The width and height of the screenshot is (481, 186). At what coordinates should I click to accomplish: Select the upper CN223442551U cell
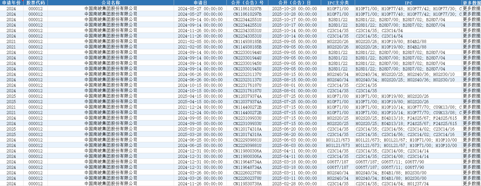tap(247, 19)
